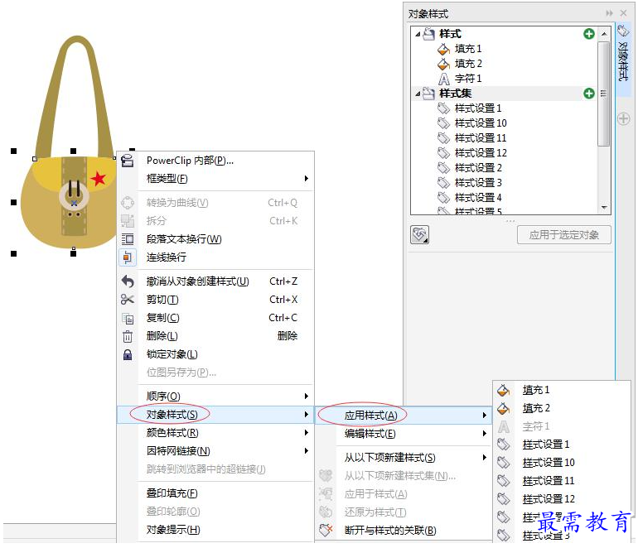This screenshot has height=548, width=638.
Task: Click the 连线换行 wrap icon
Action: pyautogui.click(x=128, y=257)
